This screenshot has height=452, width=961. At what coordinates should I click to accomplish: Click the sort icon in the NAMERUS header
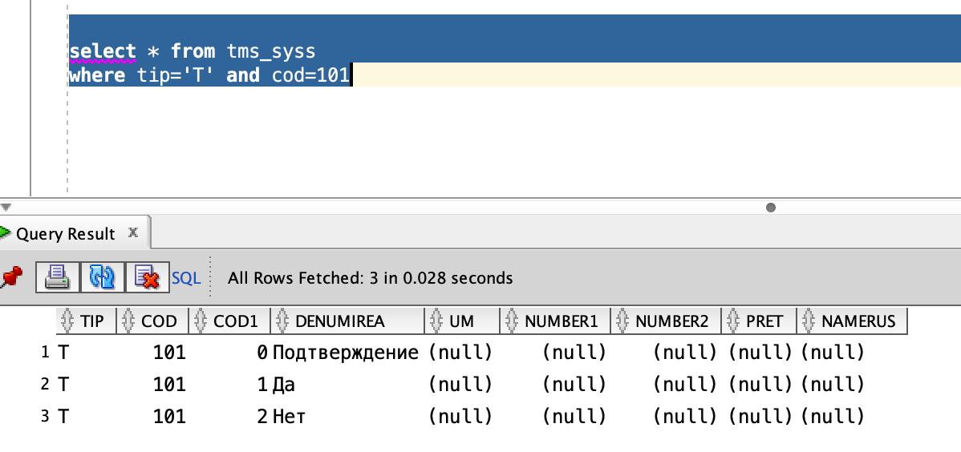[x=809, y=321]
